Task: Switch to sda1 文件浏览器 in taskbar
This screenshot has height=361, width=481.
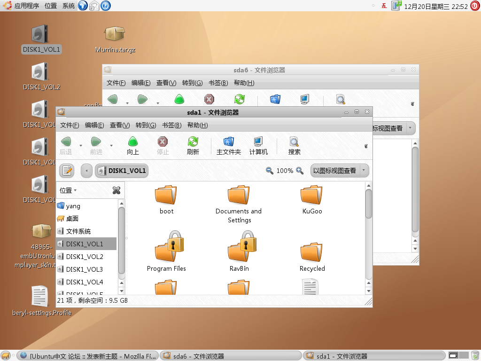Action: (x=374, y=356)
